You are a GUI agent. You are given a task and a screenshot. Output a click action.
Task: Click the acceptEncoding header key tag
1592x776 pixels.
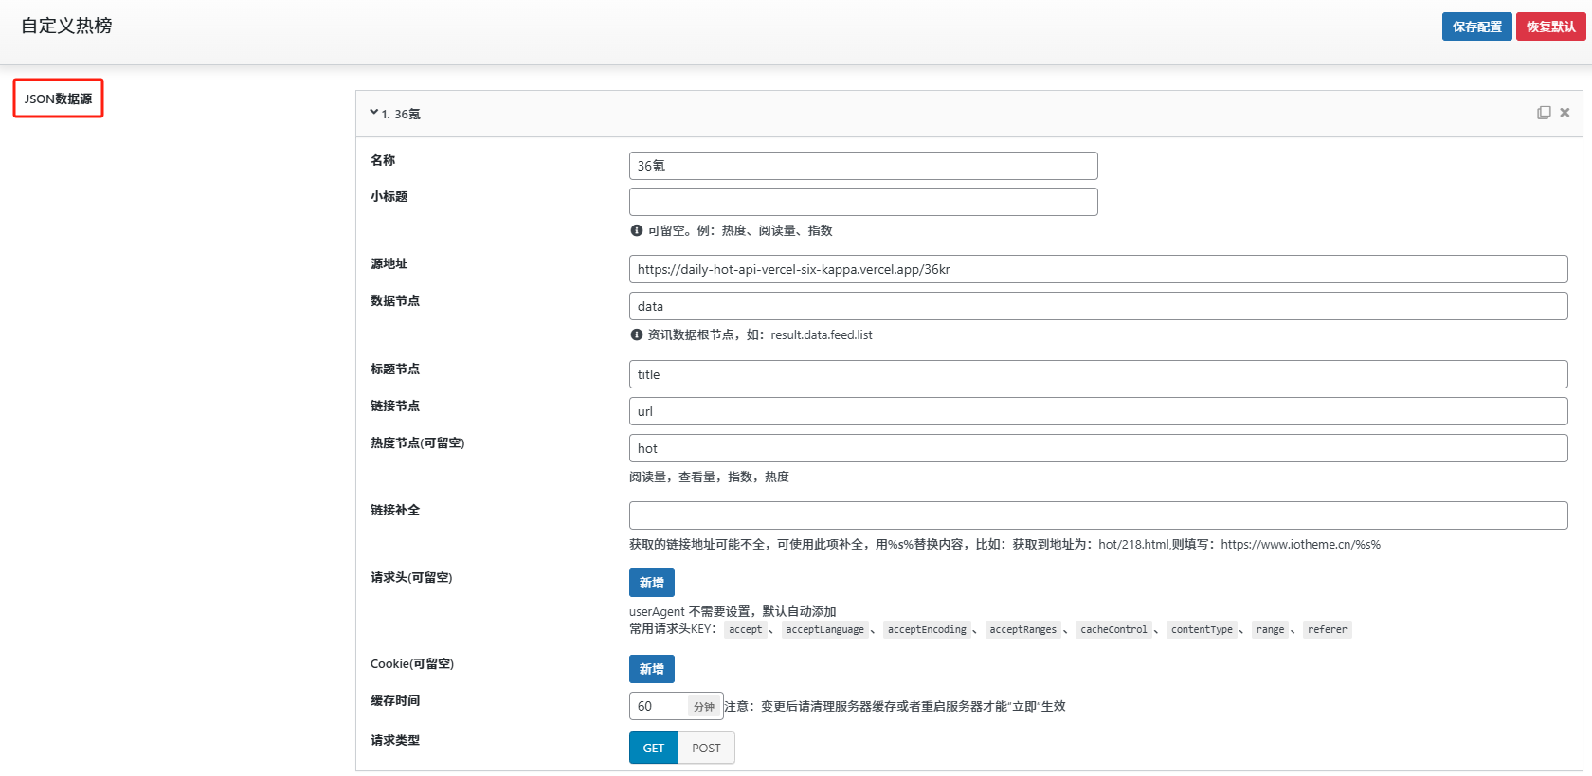point(927,629)
